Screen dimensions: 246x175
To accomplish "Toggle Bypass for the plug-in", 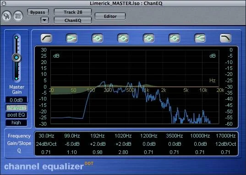I will click(x=38, y=12).
